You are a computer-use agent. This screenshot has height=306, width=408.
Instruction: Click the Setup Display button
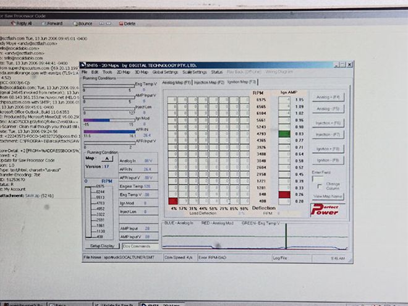(x=102, y=245)
